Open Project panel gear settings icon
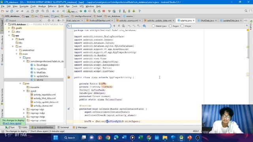This screenshot has width=253, height=142. tap(59, 21)
